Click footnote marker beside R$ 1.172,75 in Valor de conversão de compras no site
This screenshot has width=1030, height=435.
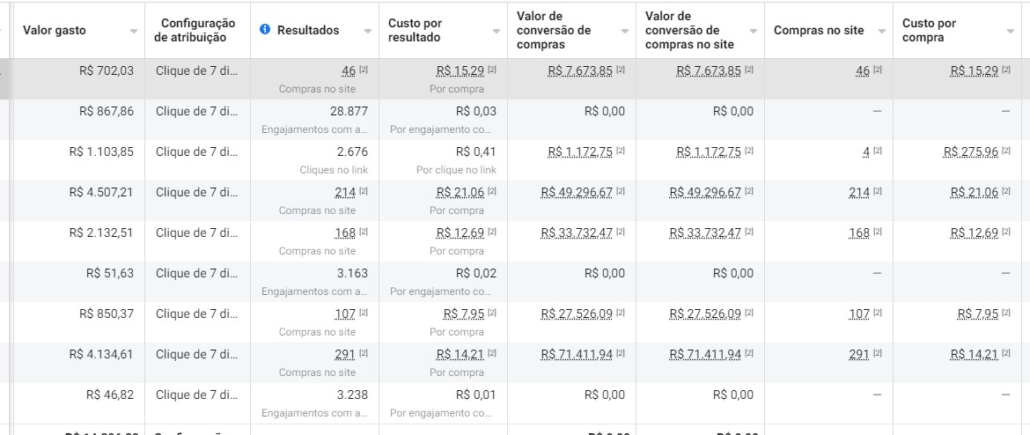point(749,151)
